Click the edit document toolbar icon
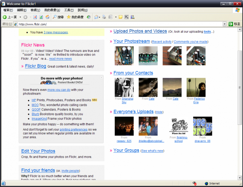 pyautogui.click(x=110, y=17)
